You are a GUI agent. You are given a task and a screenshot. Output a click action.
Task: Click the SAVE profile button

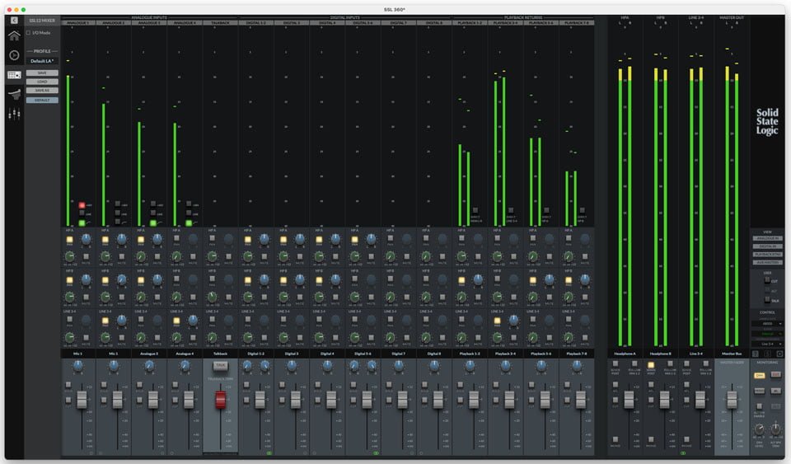pos(42,73)
